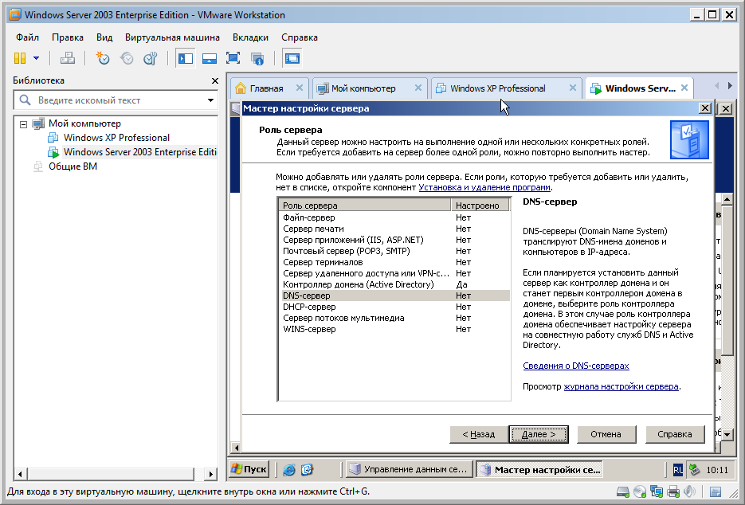Close the Windows XP Professional tab

click(573, 88)
